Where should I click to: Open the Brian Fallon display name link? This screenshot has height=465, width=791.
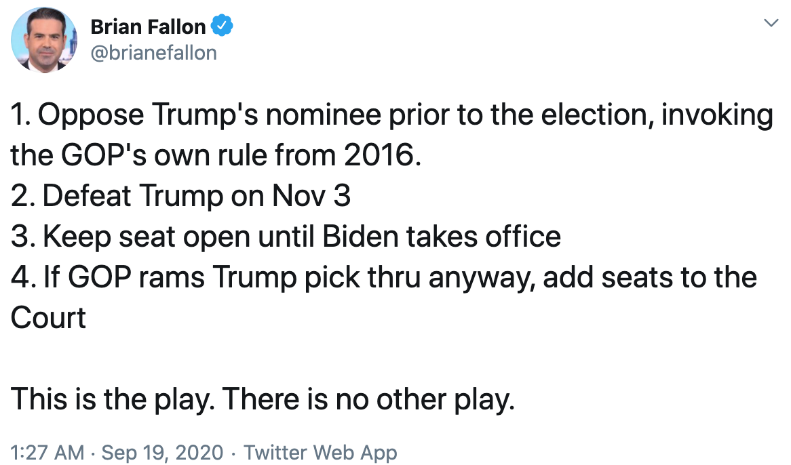point(147,27)
